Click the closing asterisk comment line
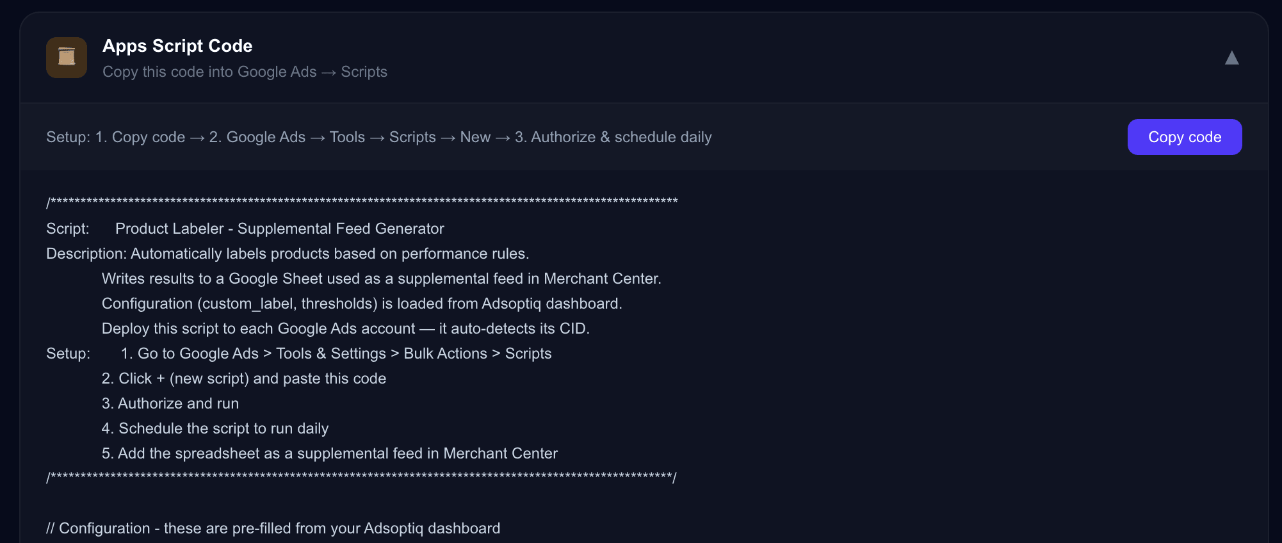The width and height of the screenshot is (1282, 543). point(361,478)
